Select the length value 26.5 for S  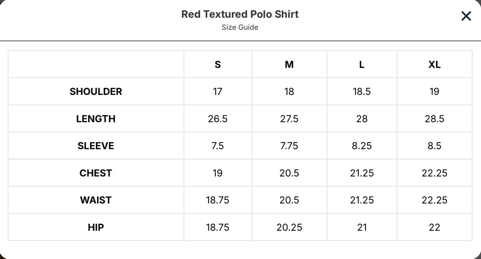pos(218,119)
